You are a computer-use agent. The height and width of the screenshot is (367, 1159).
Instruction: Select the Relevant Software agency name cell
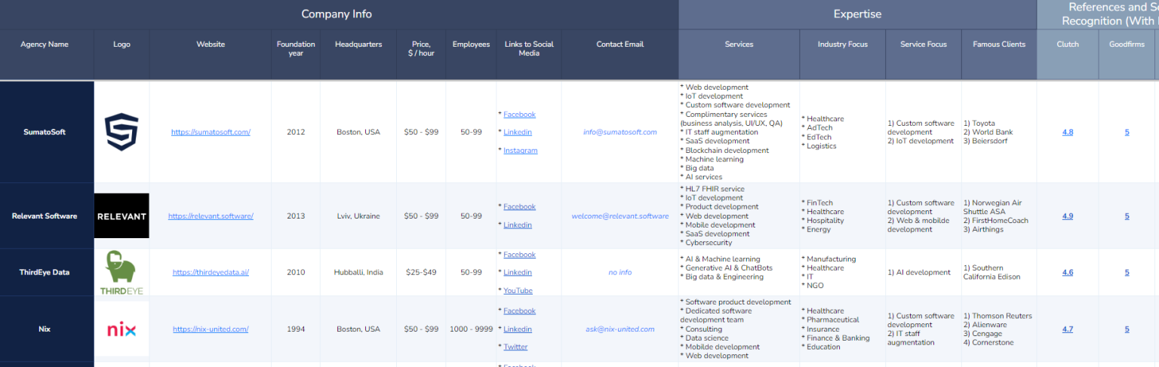tap(45, 216)
